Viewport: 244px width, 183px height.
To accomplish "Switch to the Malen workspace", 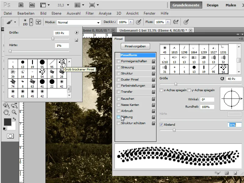I will pos(231,5).
